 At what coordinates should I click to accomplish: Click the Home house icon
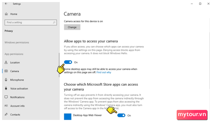point(6,14)
